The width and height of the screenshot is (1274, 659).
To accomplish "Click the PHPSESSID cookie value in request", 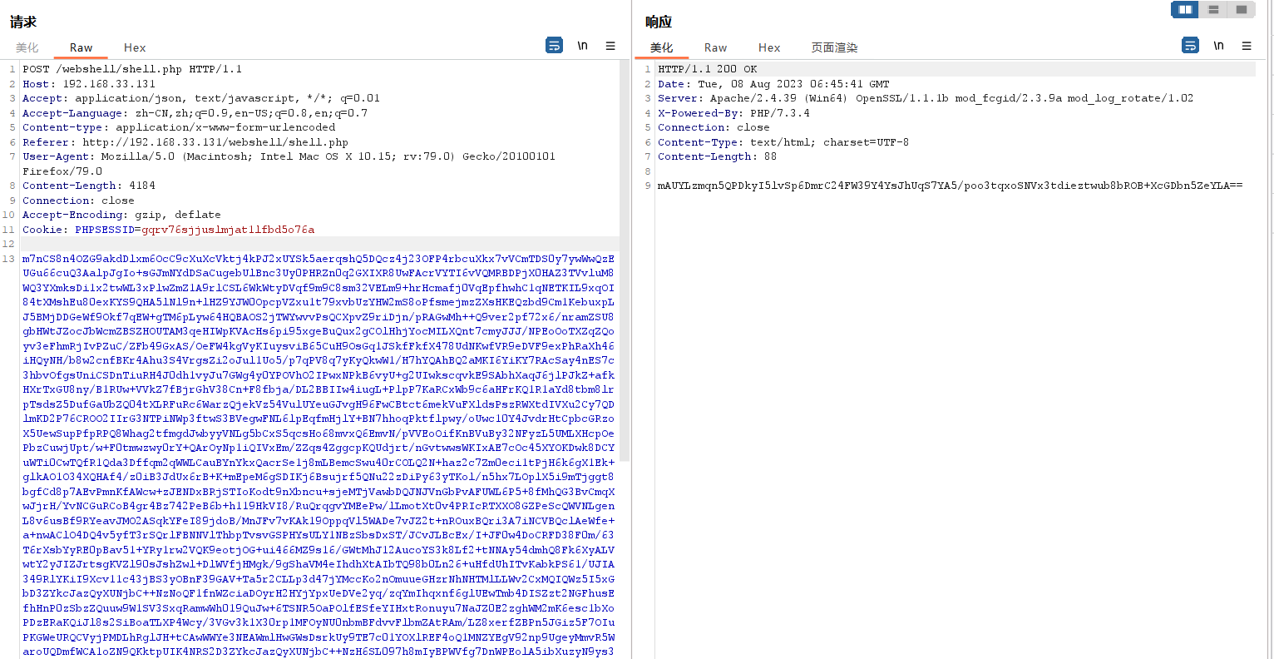I will point(228,230).
